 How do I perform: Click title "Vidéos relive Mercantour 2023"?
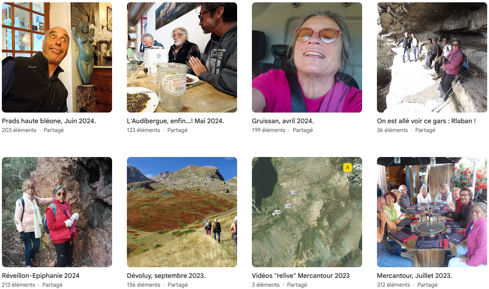[301, 276]
